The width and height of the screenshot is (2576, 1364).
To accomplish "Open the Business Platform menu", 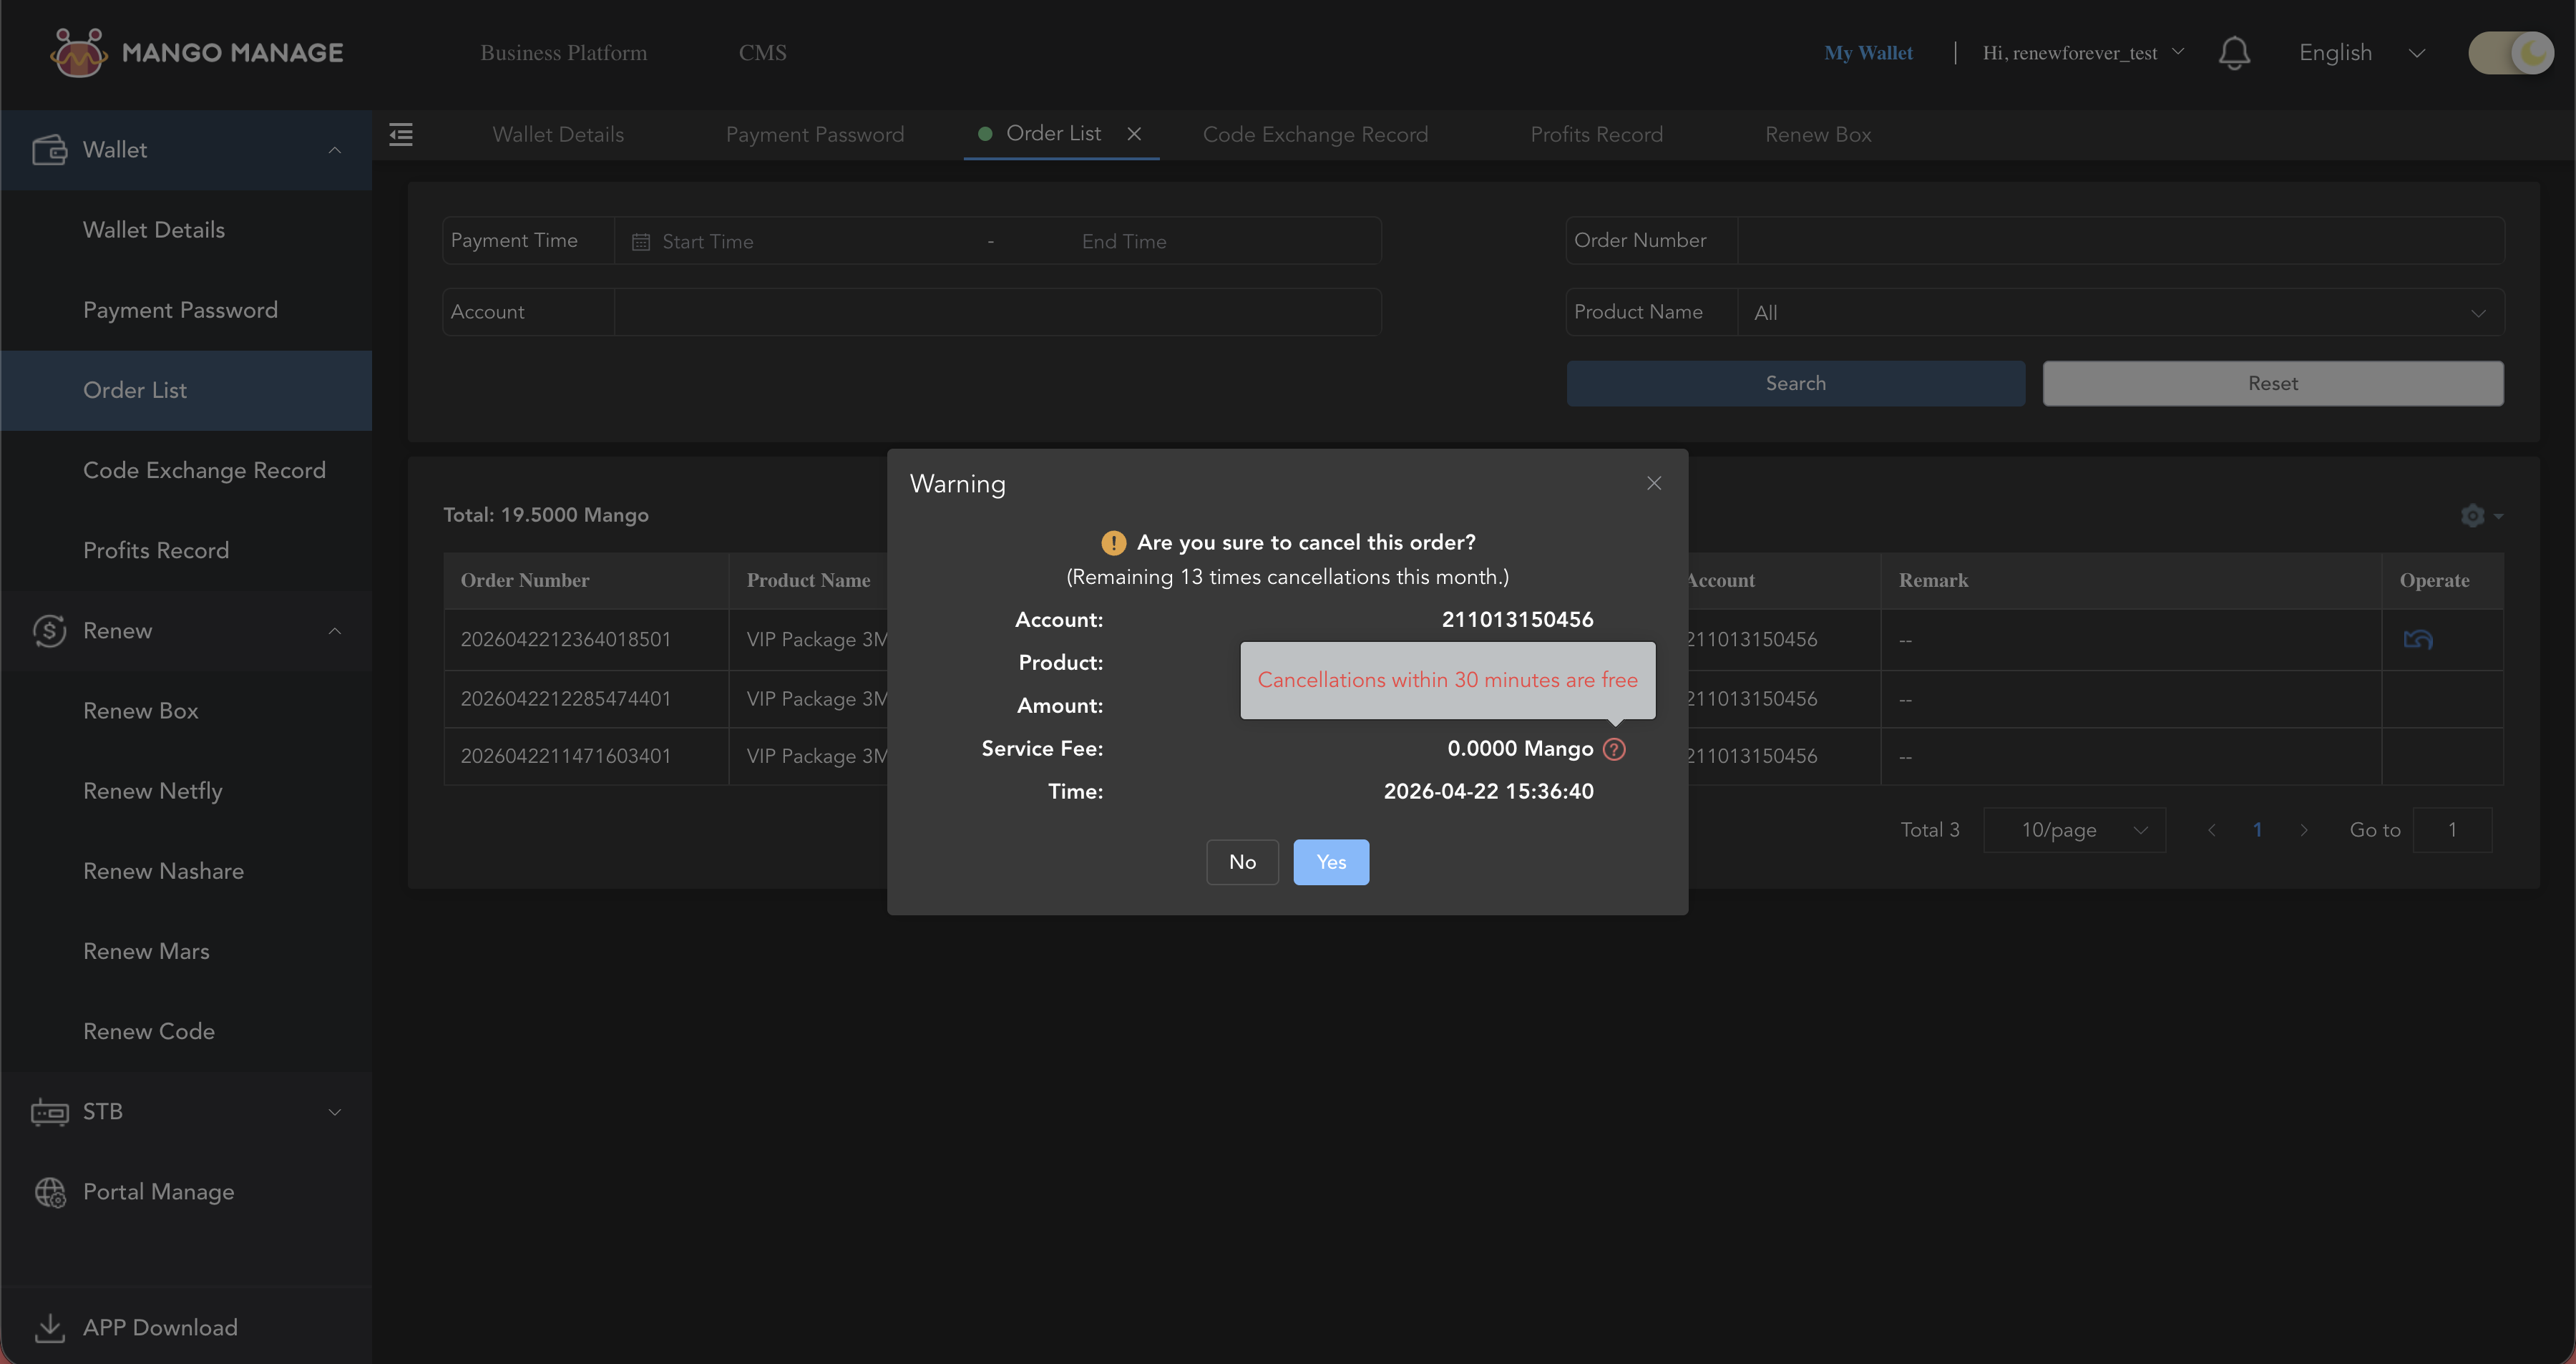I will 563,52.
